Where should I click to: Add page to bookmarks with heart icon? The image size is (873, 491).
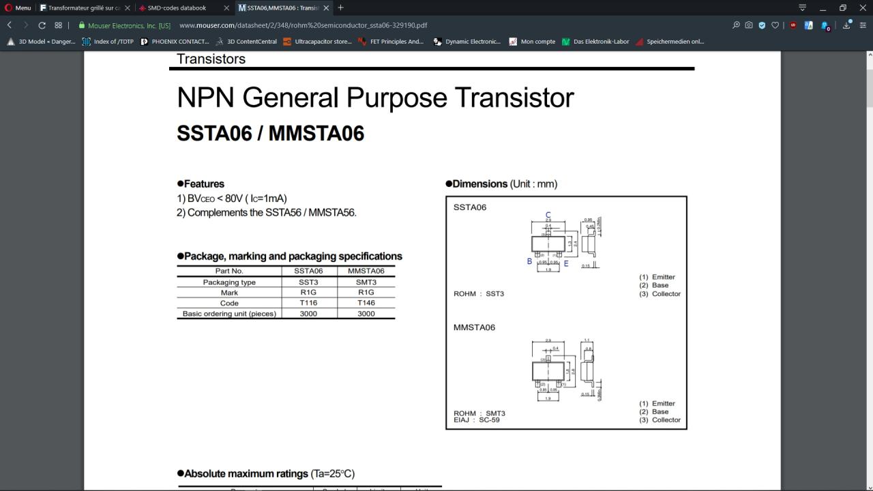(775, 25)
